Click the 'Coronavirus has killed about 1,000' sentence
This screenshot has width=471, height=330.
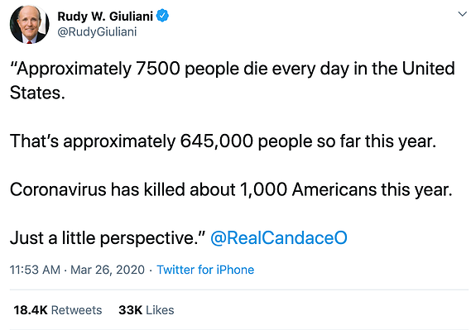click(x=231, y=189)
